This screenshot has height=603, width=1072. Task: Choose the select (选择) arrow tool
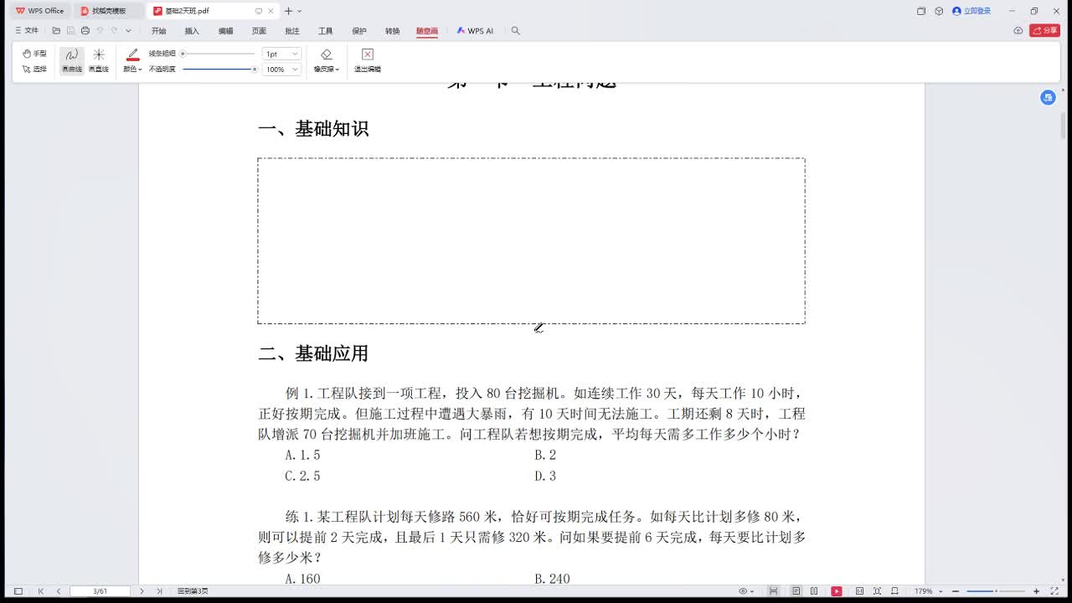pyautogui.click(x=34, y=69)
